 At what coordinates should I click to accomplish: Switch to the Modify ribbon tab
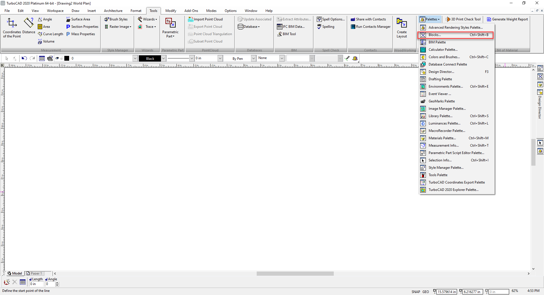point(171,11)
